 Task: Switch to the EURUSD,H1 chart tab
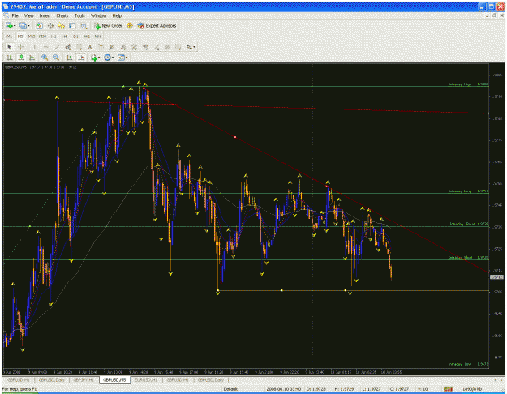145,379
